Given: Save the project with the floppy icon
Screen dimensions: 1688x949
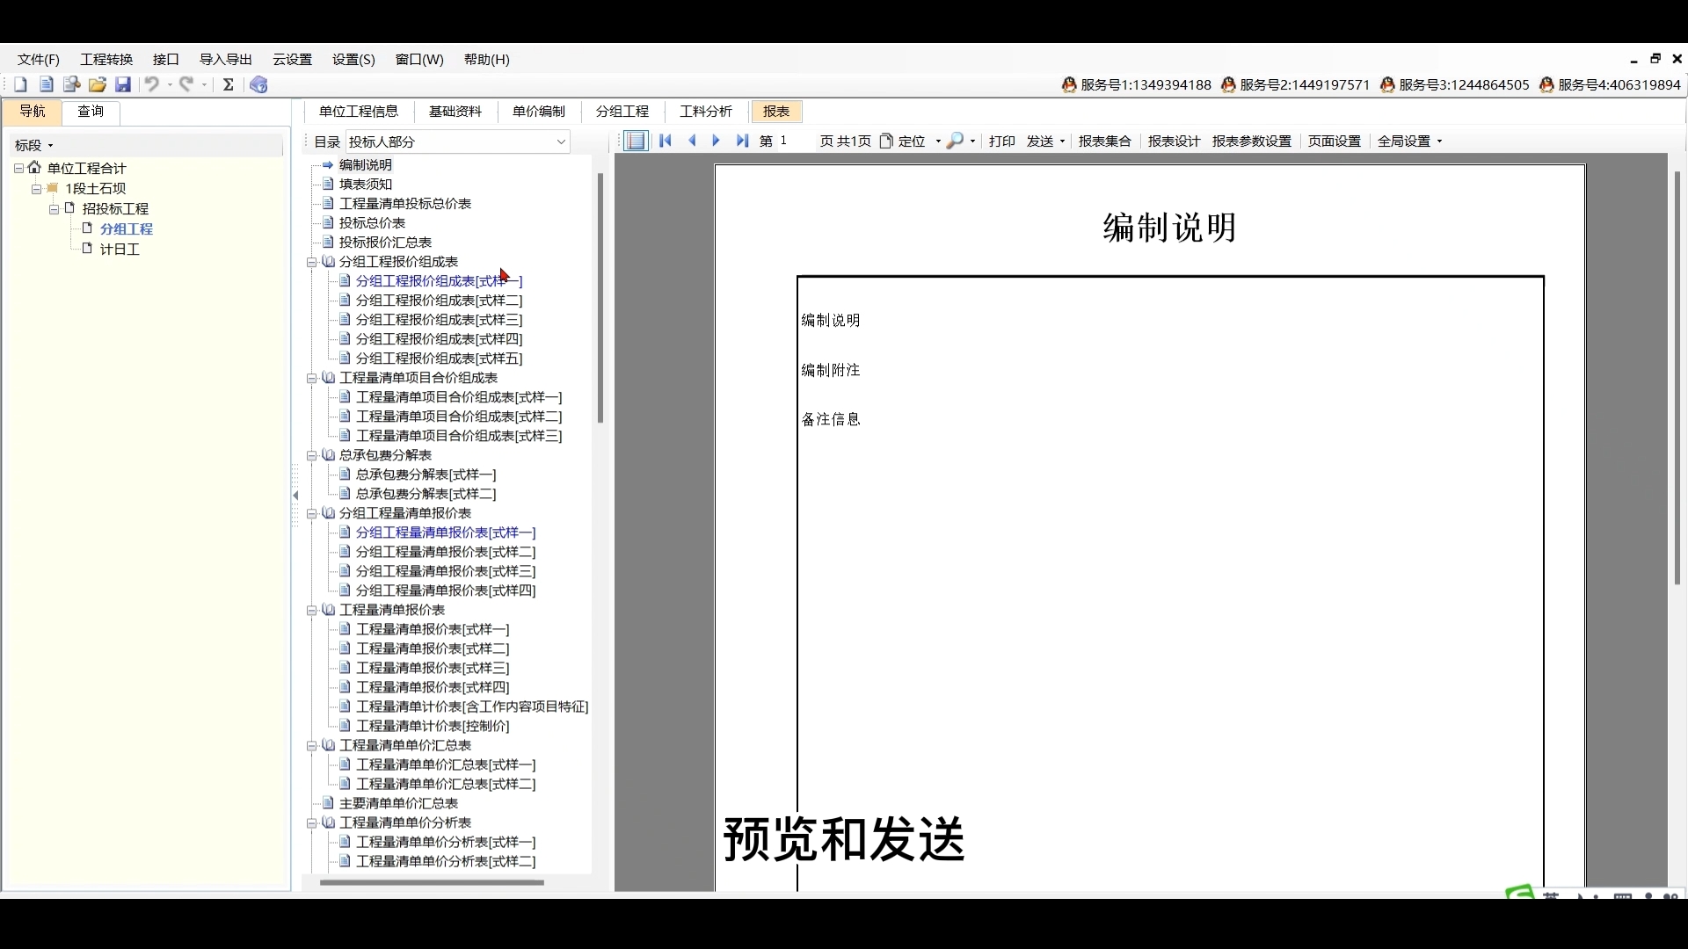Looking at the screenshot, I should pos(123,84).
